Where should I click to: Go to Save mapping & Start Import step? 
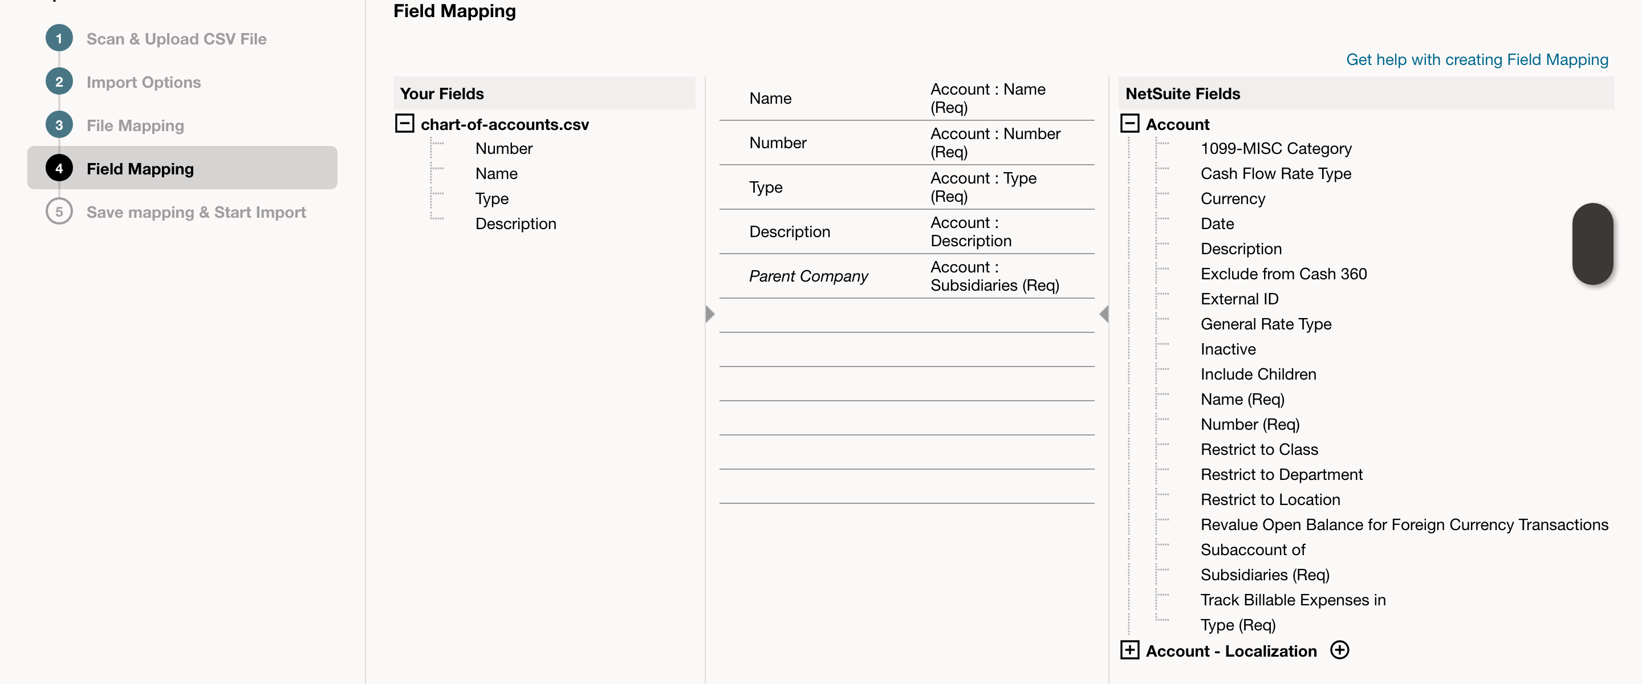pyautogui.click(x=196, y=212)
